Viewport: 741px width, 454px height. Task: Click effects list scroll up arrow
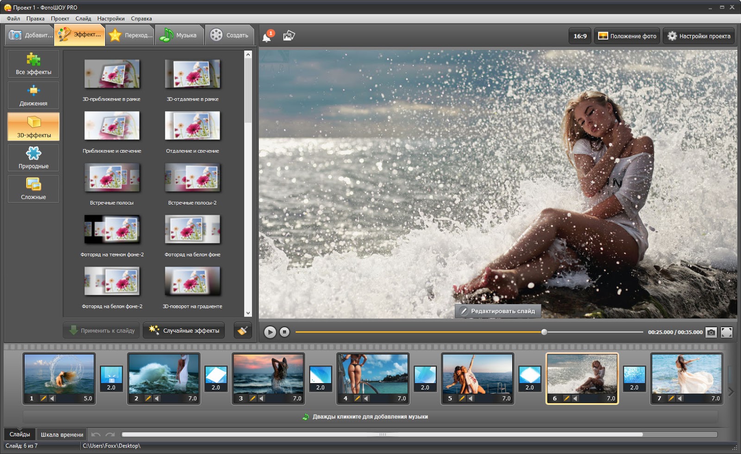click(248, 54)
